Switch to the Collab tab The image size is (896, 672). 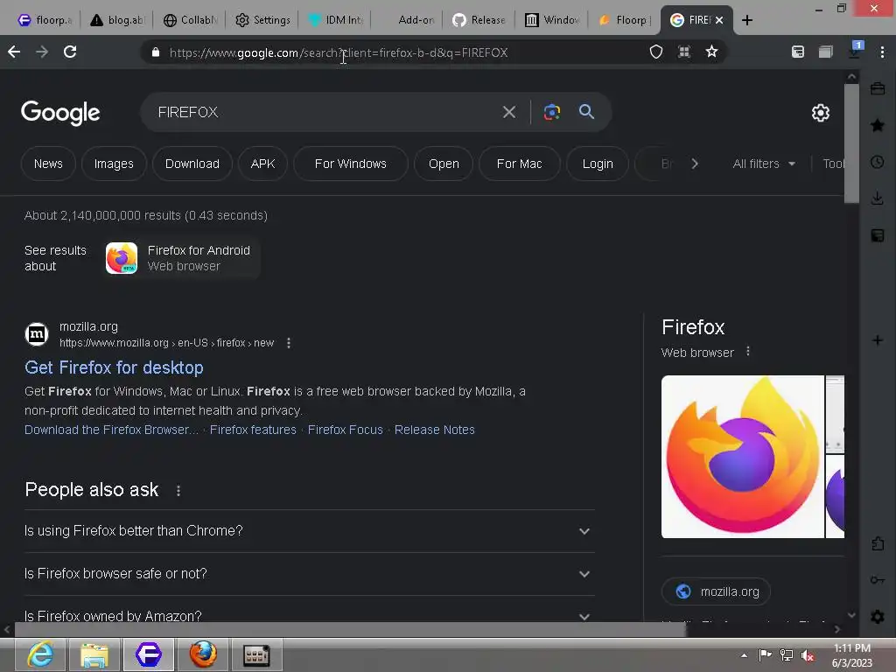[190, 20]
